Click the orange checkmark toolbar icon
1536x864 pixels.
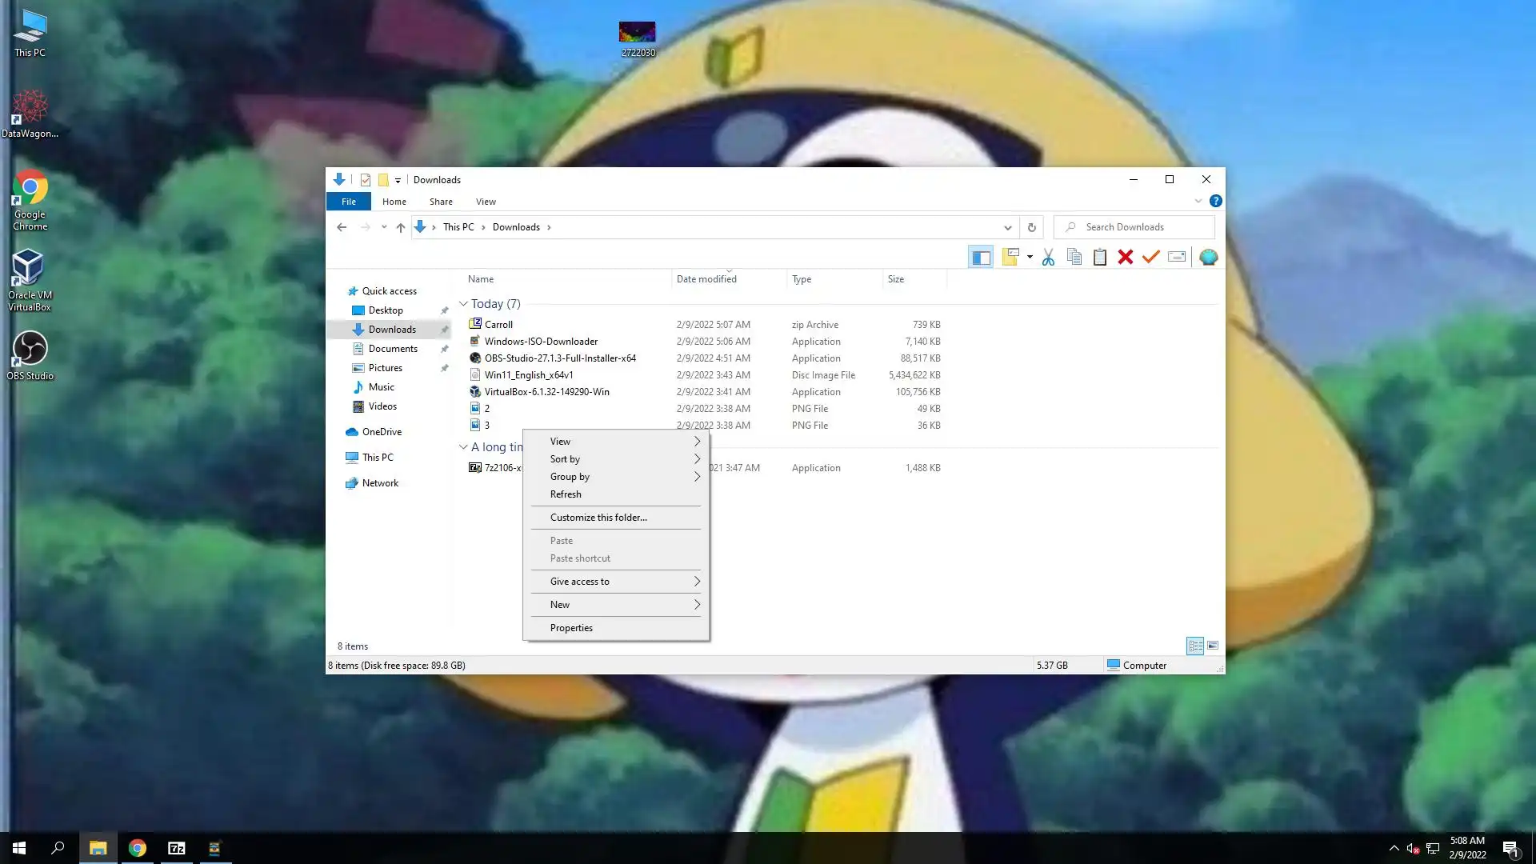pyautogui.click(x=1151, y=257)
